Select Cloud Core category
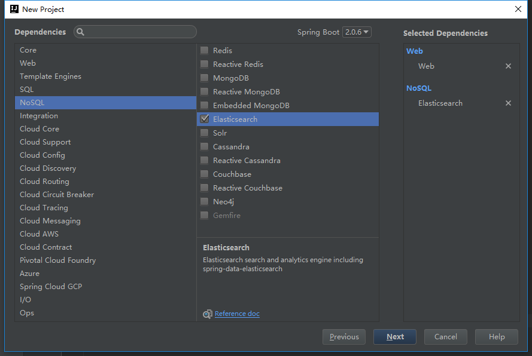532x356 pixels. point(105,128)
